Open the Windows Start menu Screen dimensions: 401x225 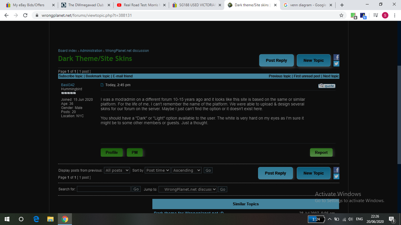[7, 219]
